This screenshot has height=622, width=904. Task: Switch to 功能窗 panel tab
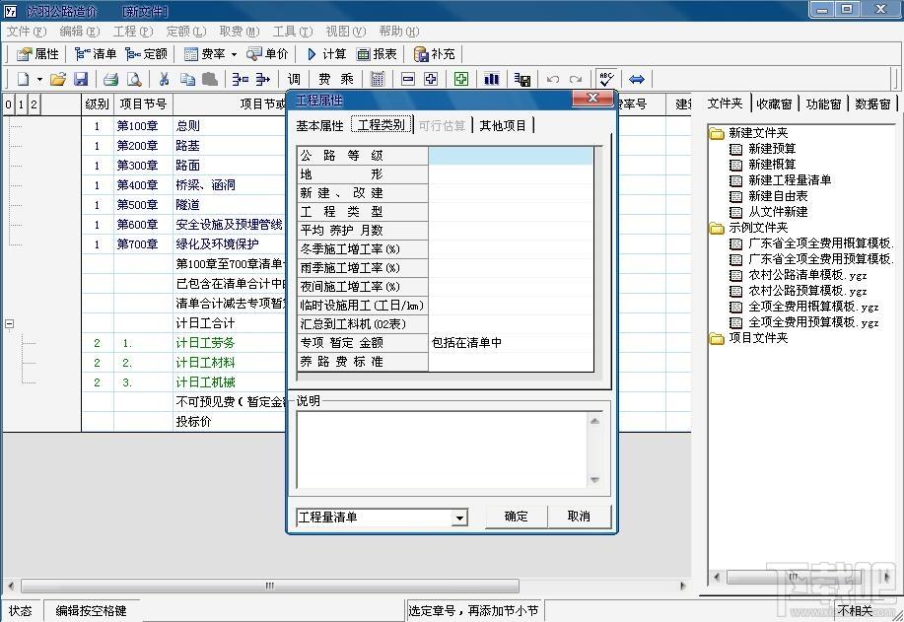[x=823, y=104]
